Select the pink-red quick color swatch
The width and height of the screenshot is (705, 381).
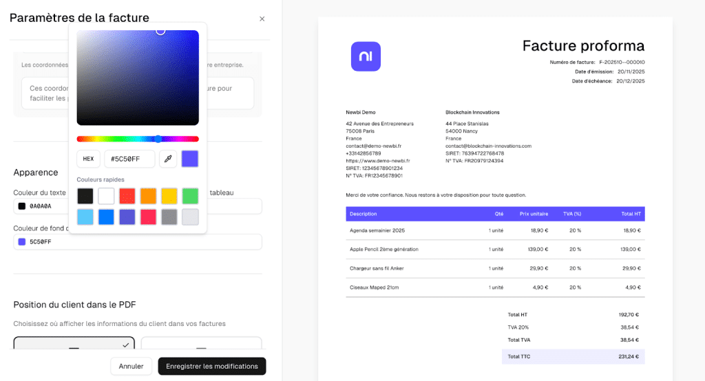tap(148, 217)
